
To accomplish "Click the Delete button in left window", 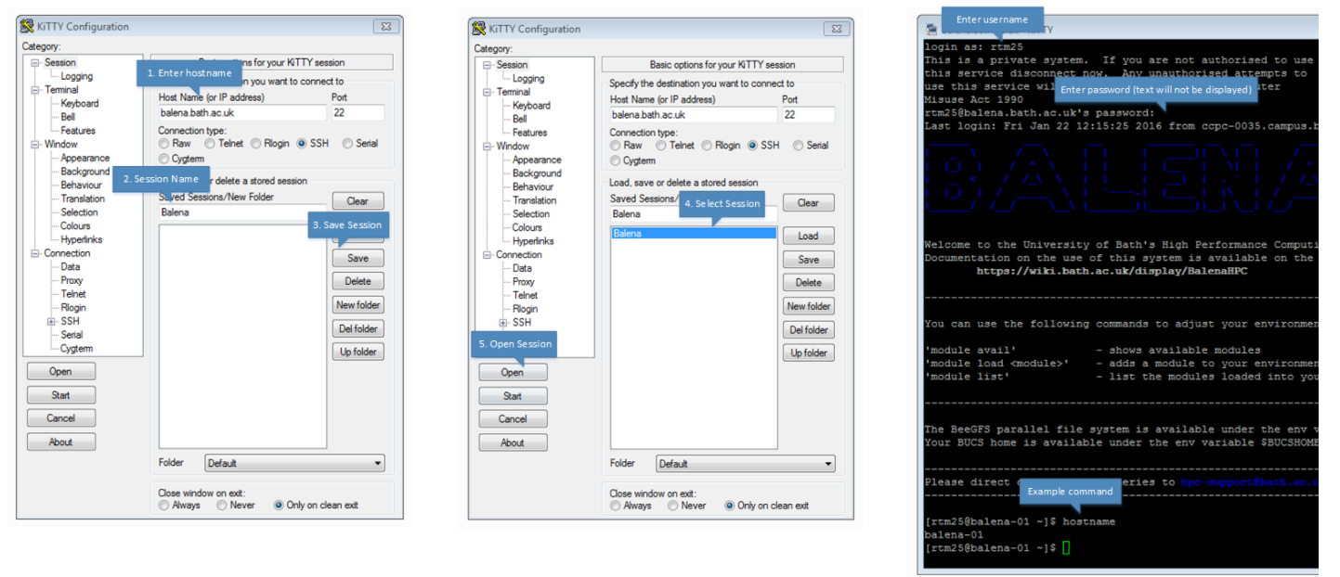I will click(x=358, y=282).
